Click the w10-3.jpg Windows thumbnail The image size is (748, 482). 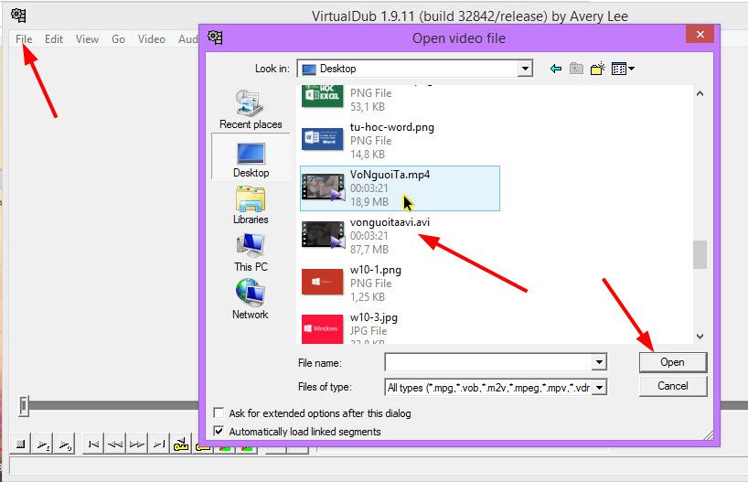tap(323, 328)
